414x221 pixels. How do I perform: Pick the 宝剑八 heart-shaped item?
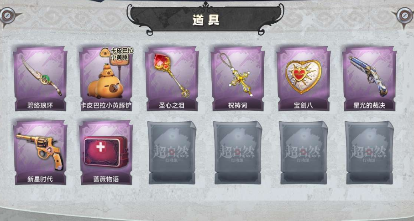coord(304,78)
